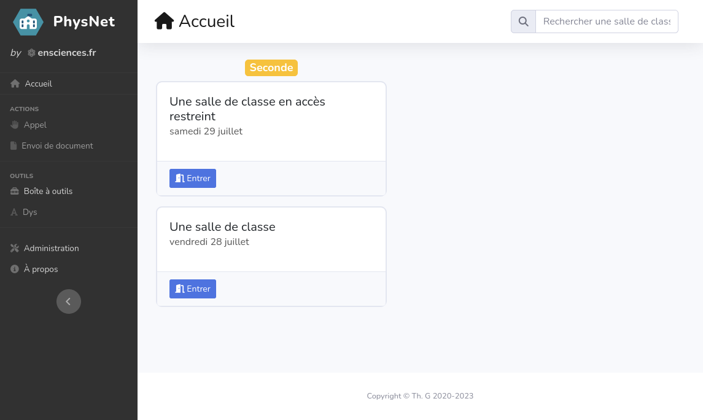Image resolution: width=703 pixels, height=420 pixels.
Task: Click the hand icon for Appel
Action: coord(15,125)
